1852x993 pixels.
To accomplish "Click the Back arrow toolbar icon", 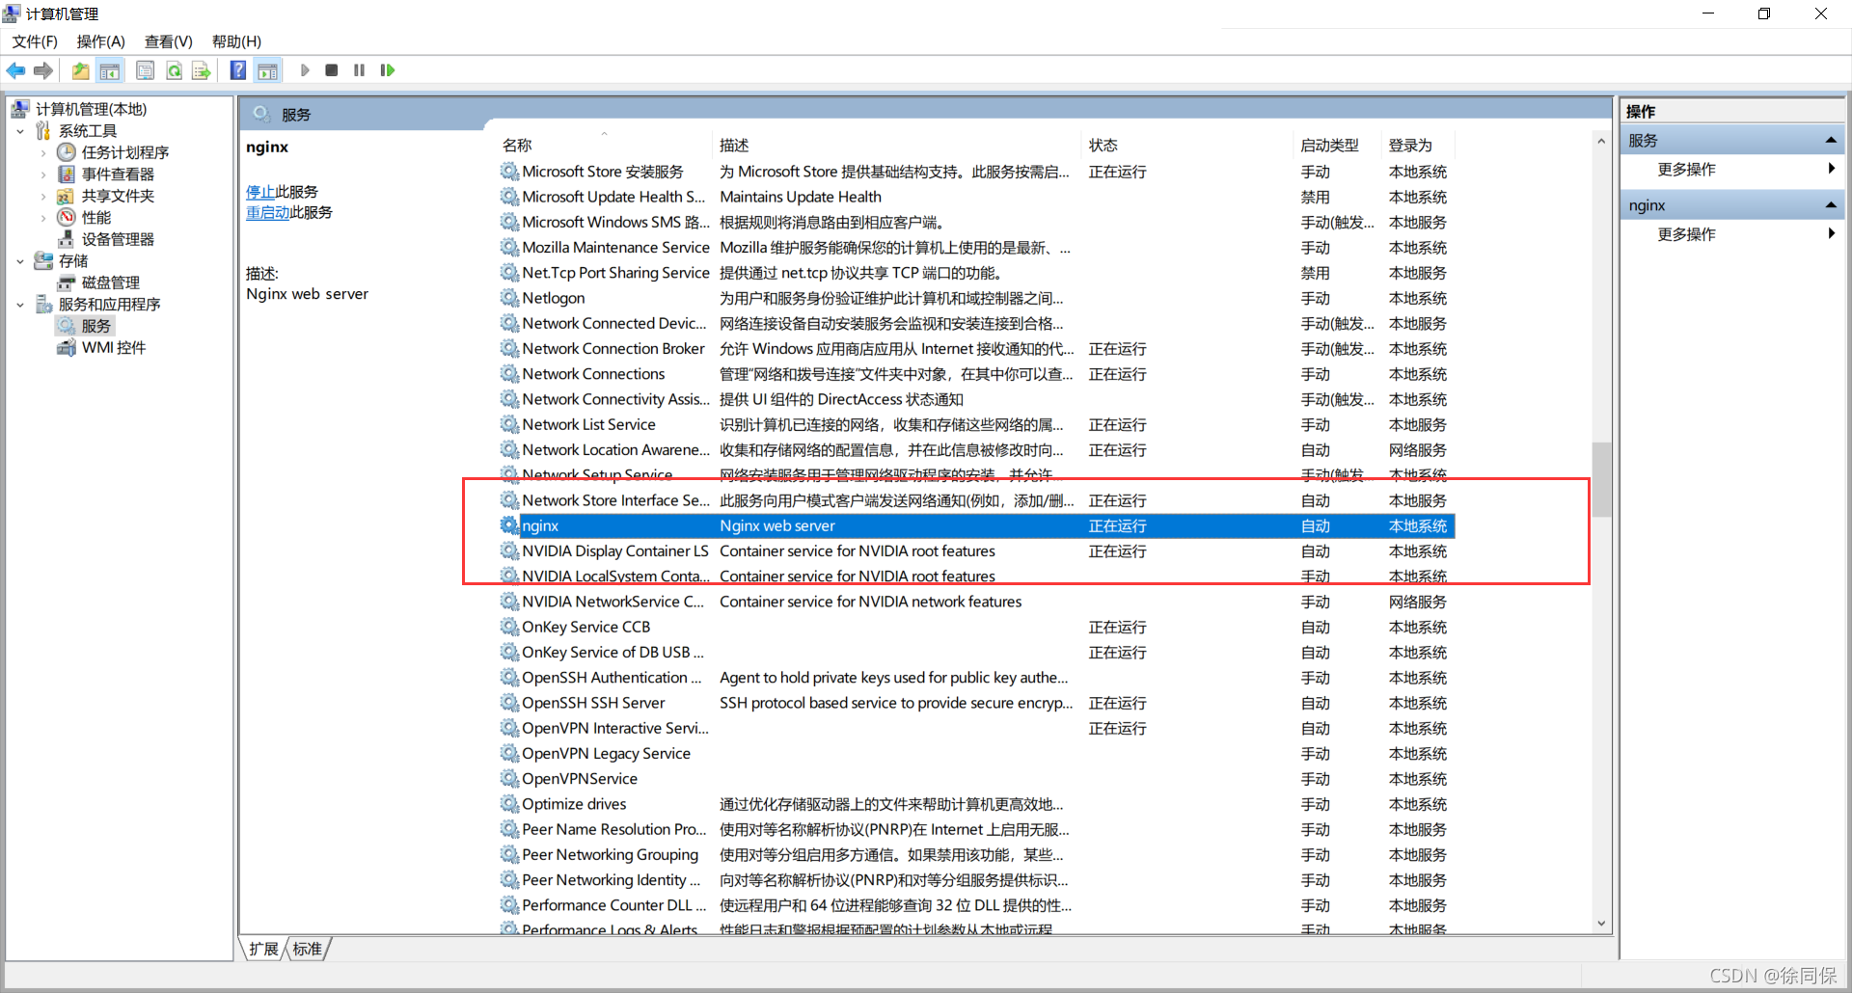I will point(15,70).
